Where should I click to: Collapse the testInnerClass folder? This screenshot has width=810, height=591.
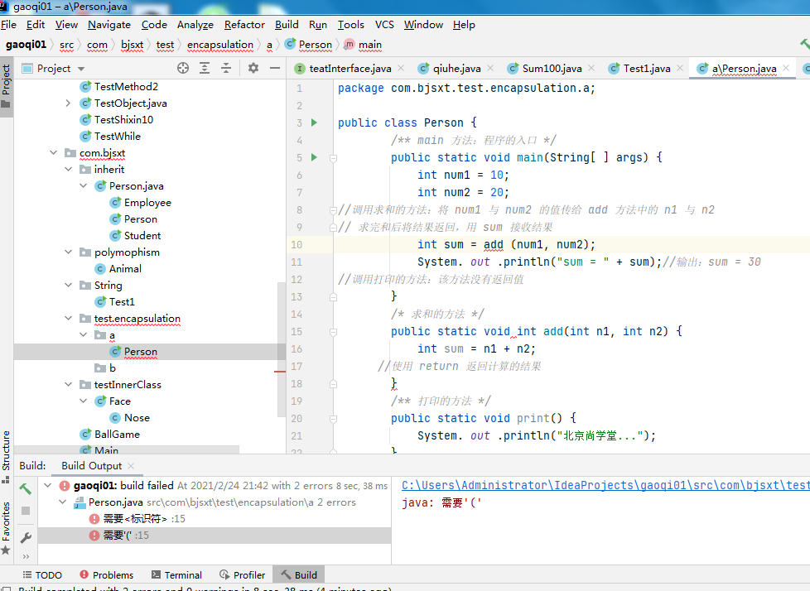click(x=68, y=385)
